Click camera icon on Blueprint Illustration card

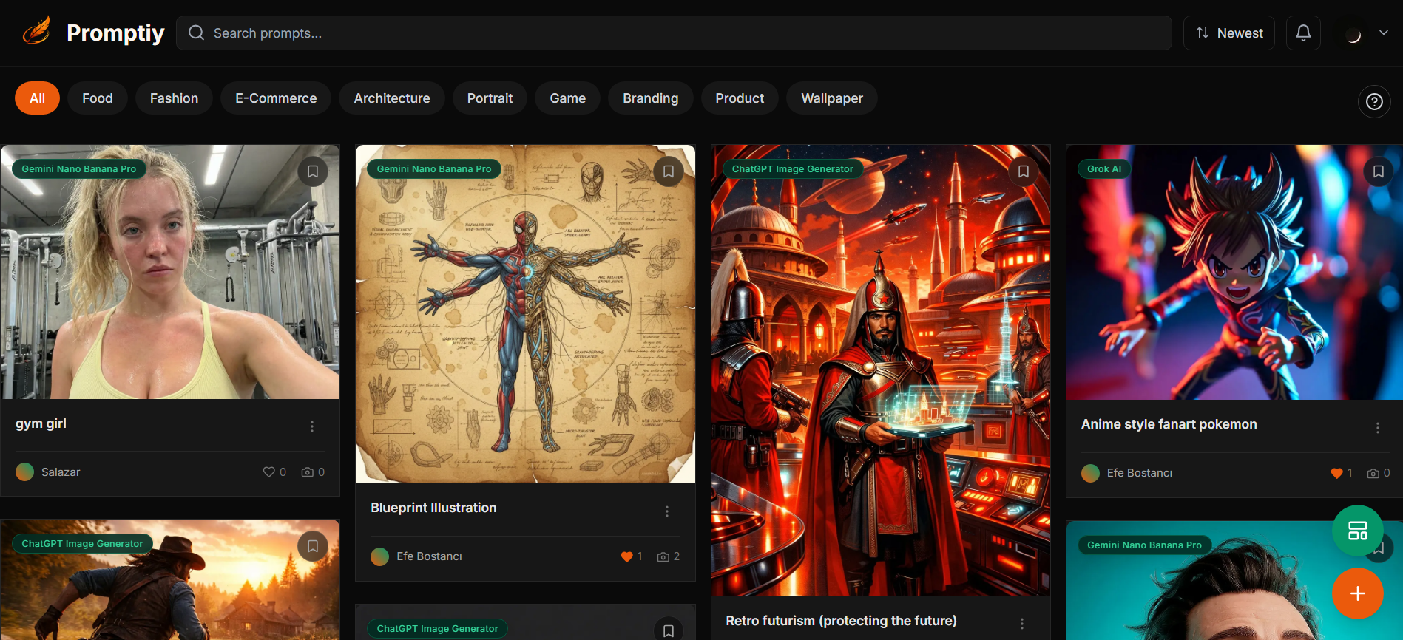(663, 556)
